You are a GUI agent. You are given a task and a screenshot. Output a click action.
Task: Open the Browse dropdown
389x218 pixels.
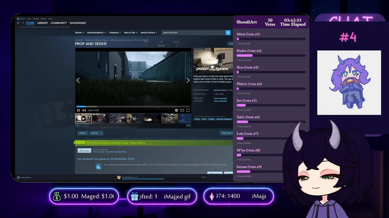pyautogui.click(x=79, y=32)
